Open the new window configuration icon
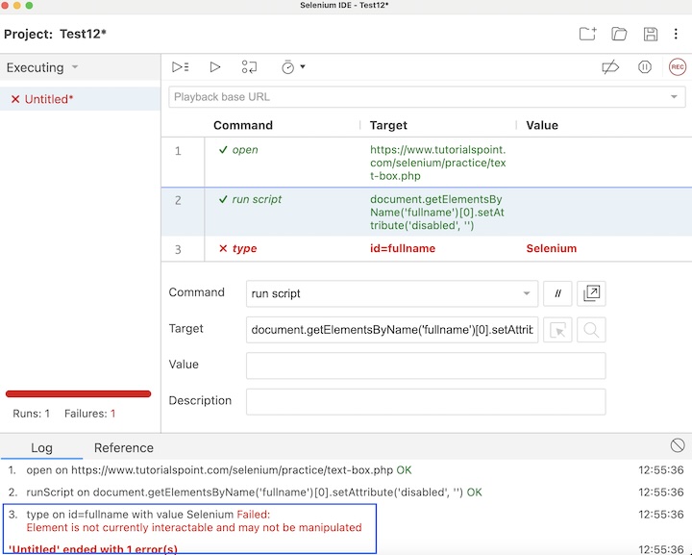692x555 pixels. [x=591, y=293]
